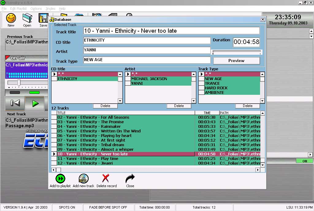Click the Track Type input field

(147, 60)
